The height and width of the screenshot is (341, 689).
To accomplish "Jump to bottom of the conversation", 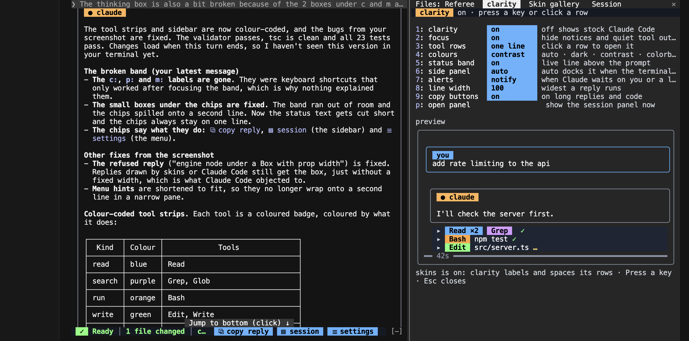I will coord(239,323).
